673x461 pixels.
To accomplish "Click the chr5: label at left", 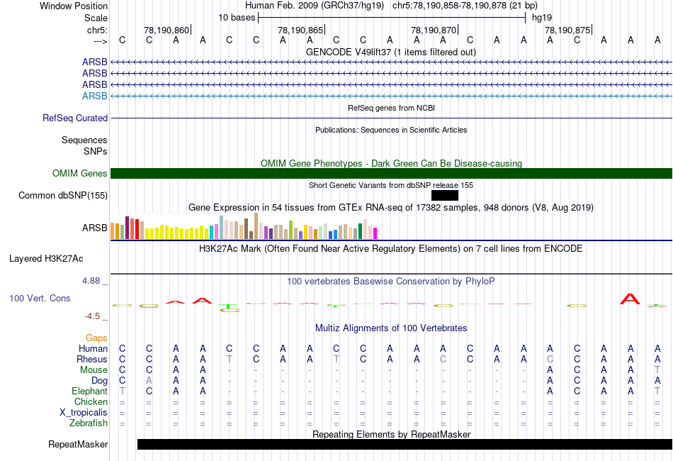I will coord(97,30).
